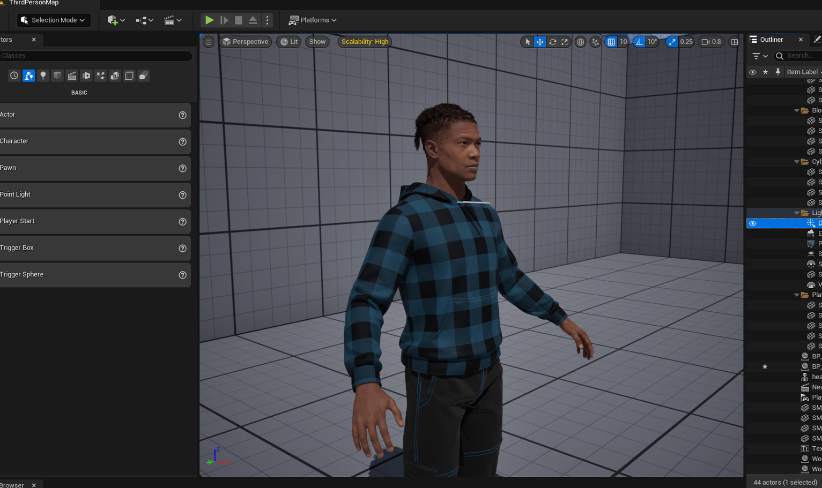Screen dimensions: 822x488
Task: Select Player Start actor entry
Action: [x=95, y=221]
